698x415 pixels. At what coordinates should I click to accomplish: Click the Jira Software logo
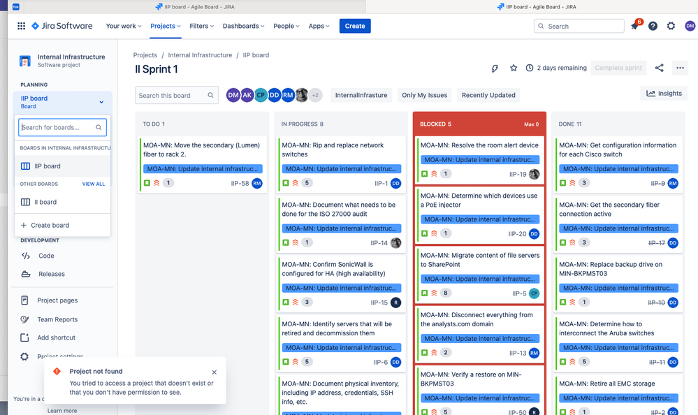click(x=62, y=26)
